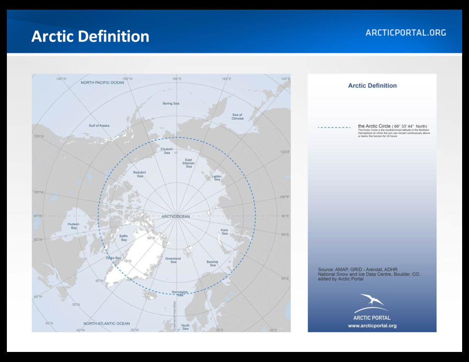Image resolution: width=469 pixels, height=362 pixels.
Task: Click the 40°E longitude label
Action: point(273,330)
